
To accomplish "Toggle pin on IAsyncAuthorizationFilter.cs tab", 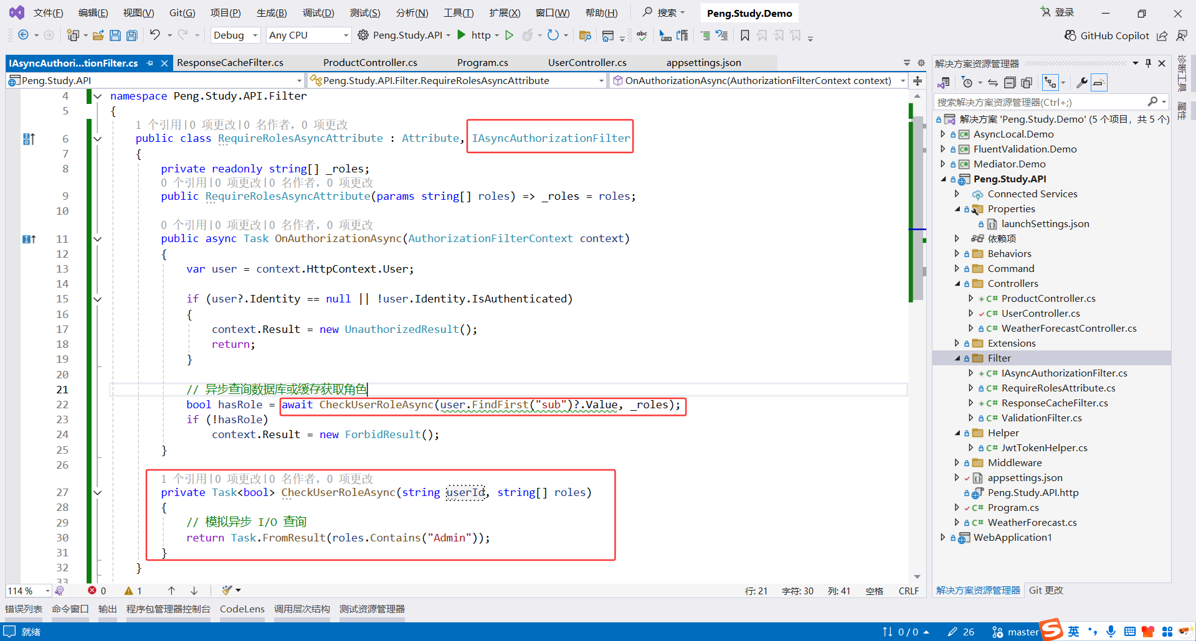I will pyautogui.click(x=149, y=63).
